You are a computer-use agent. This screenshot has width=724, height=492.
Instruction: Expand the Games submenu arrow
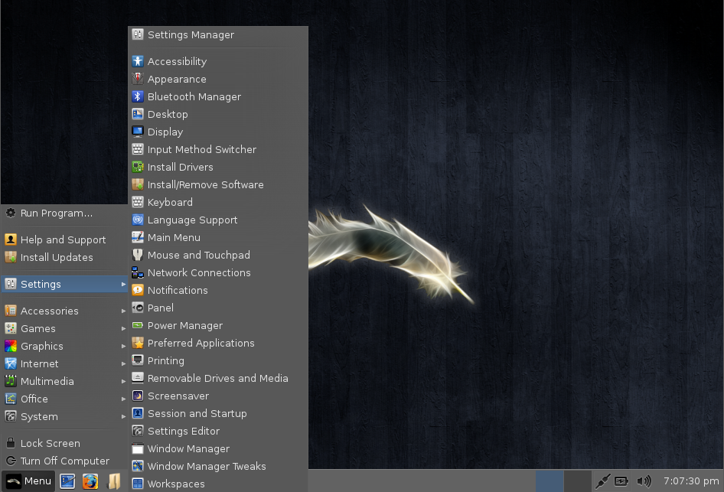click(123, 328)
